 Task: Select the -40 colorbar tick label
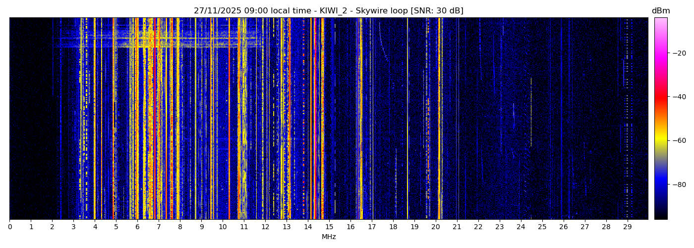pyautogui.click(x=679, y=97)
